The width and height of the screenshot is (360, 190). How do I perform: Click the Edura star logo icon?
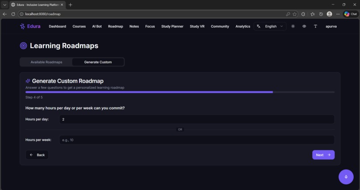pyautogui.click(x=22, y=26)
